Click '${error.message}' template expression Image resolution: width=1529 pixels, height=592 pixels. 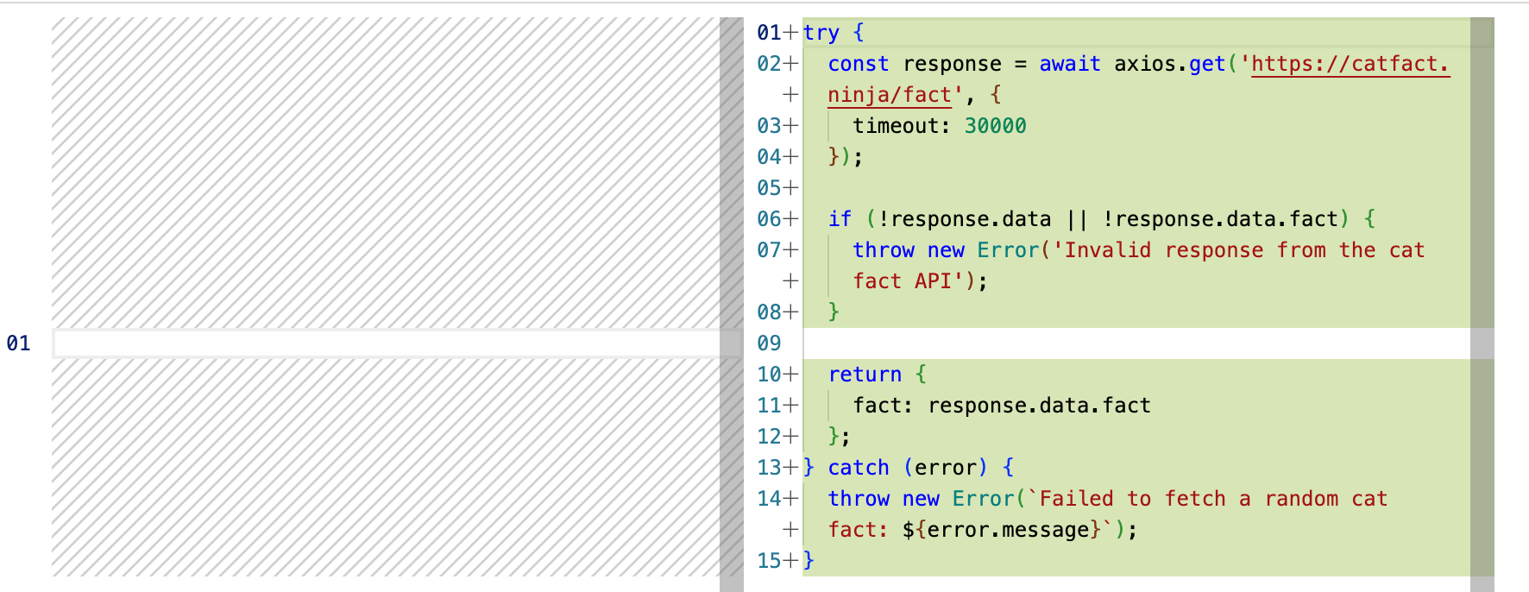tap(1002, 530)
